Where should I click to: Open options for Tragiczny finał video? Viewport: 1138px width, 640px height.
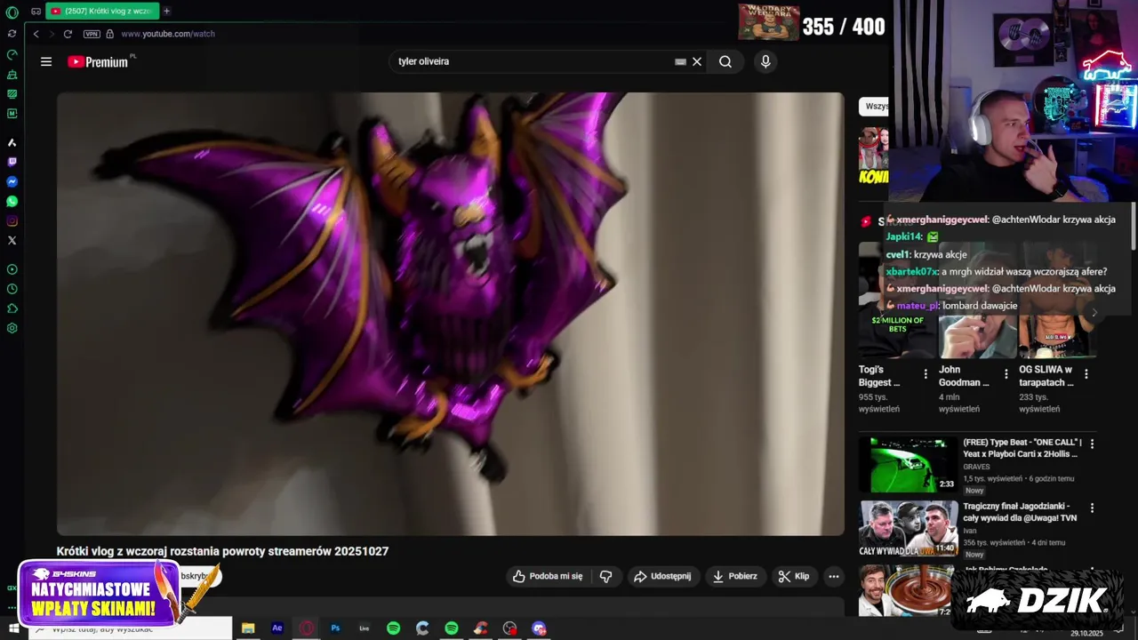point(1092,508)
